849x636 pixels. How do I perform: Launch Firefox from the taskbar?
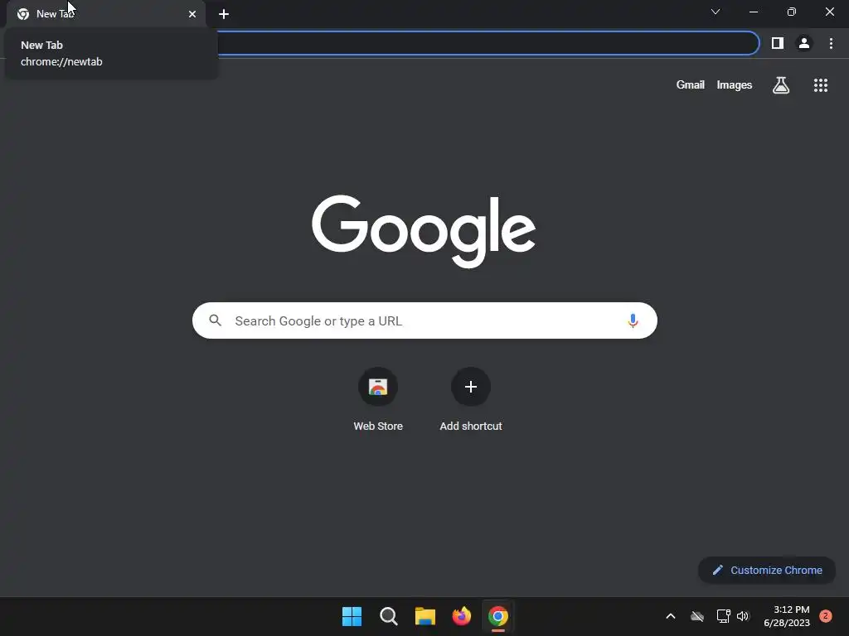(x=462, y=616)
